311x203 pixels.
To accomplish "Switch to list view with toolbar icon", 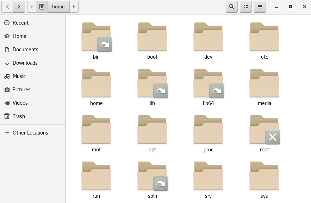I will pos(246,7).
